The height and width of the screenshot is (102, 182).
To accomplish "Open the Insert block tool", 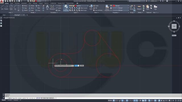I will (x=91, y=7).
